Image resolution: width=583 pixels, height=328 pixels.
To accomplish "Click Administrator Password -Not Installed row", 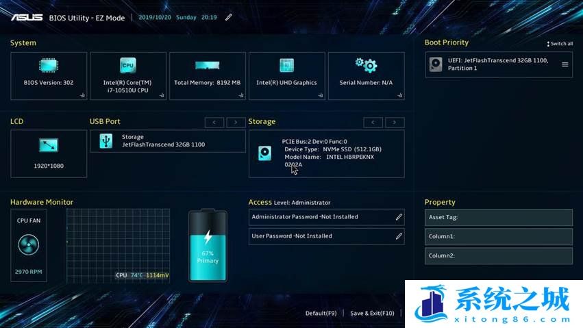I will [327, 217].
